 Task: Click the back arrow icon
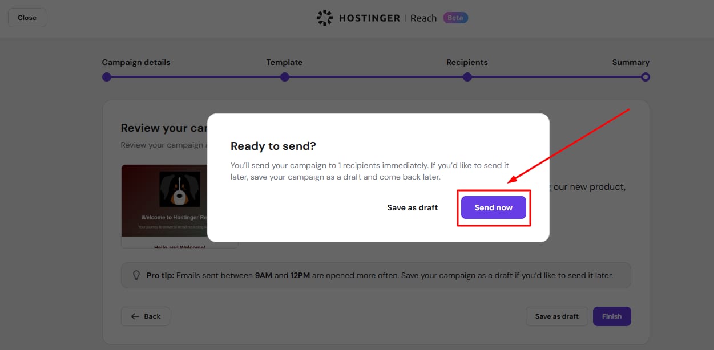(x=135, y=316)
